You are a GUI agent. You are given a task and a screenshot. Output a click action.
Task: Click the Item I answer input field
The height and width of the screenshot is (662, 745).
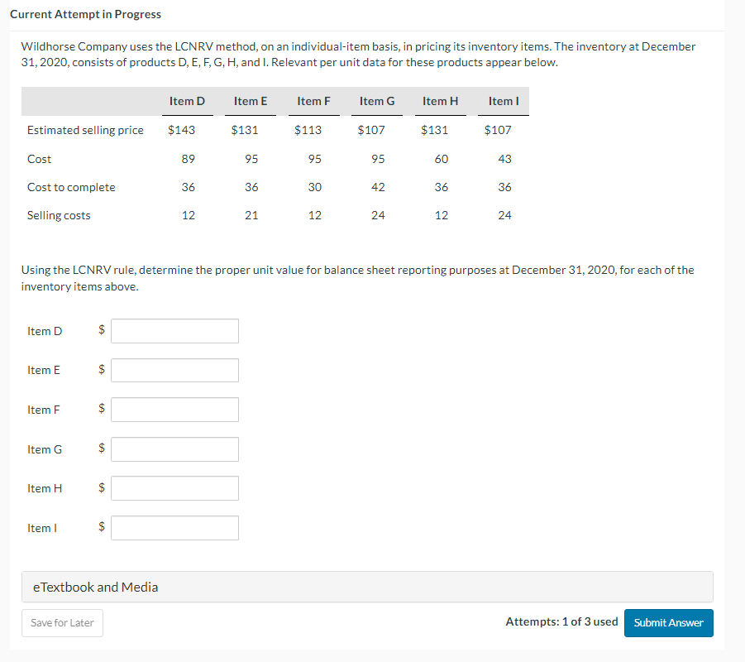point(174,527)
